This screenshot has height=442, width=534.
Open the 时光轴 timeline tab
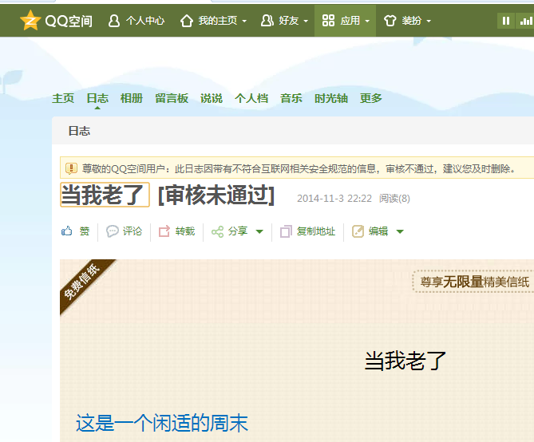coord(330,98)
